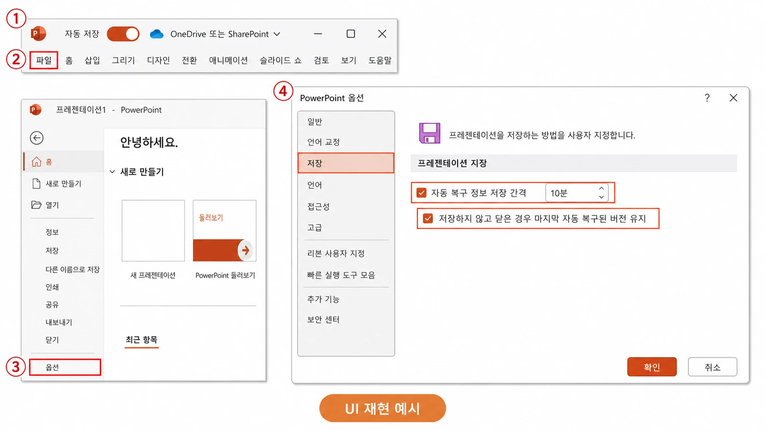
Task: Select the 저장 category in PowerPoint 옵션
Action: (x=346, y=163)
